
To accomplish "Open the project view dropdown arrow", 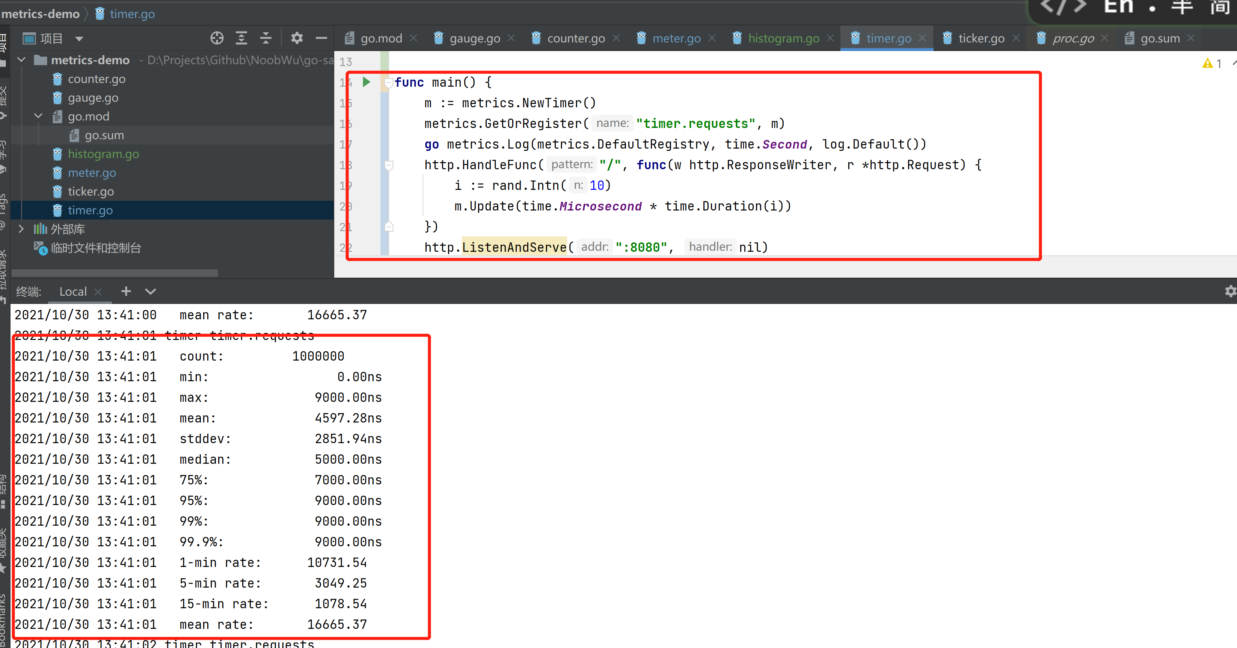I will (79, 38).
